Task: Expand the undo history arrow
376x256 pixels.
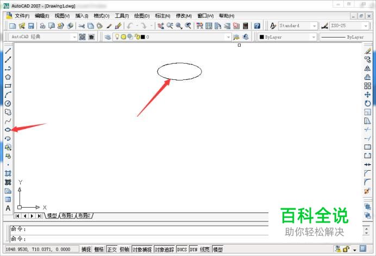Action: [x=137, y=26]
